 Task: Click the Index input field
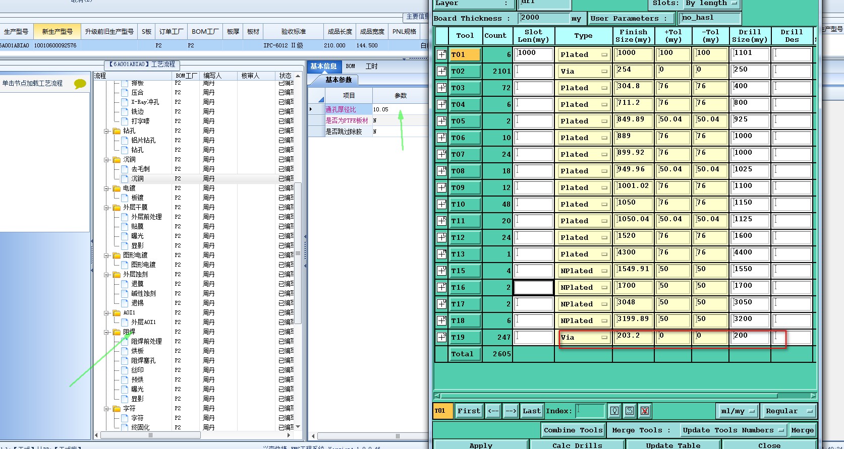590,411
